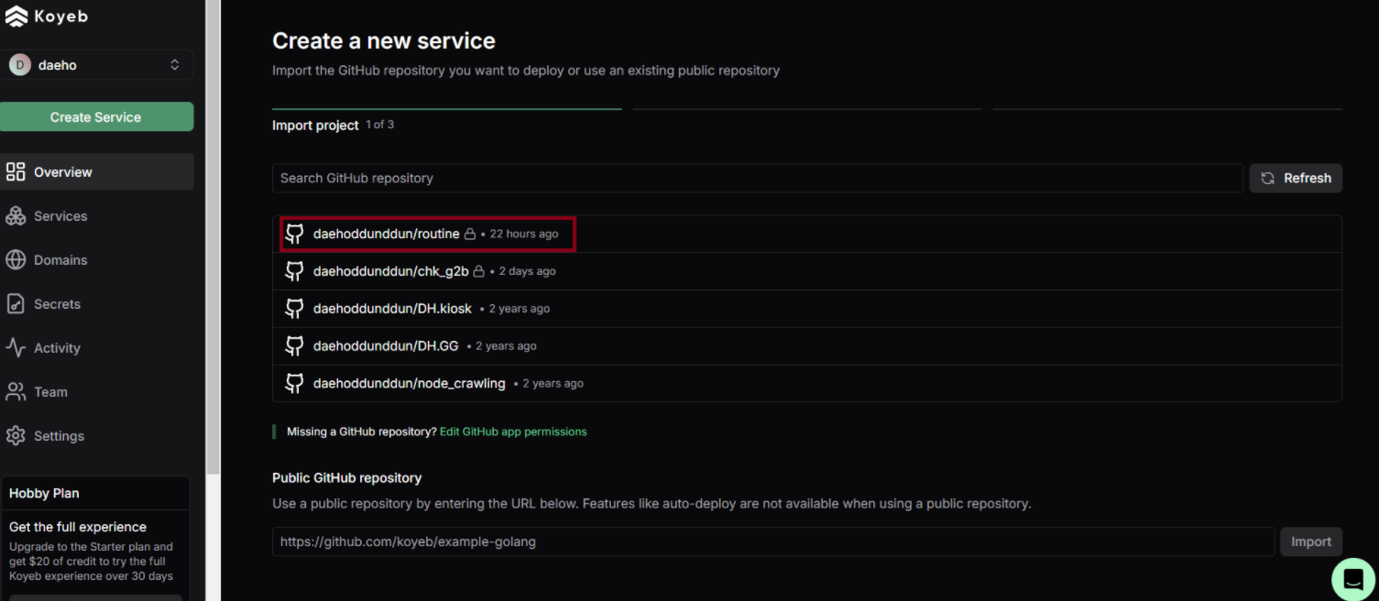This screenshot has width=1379, height=601.
Task: Click the Import project step label
Action: (315, 126)
